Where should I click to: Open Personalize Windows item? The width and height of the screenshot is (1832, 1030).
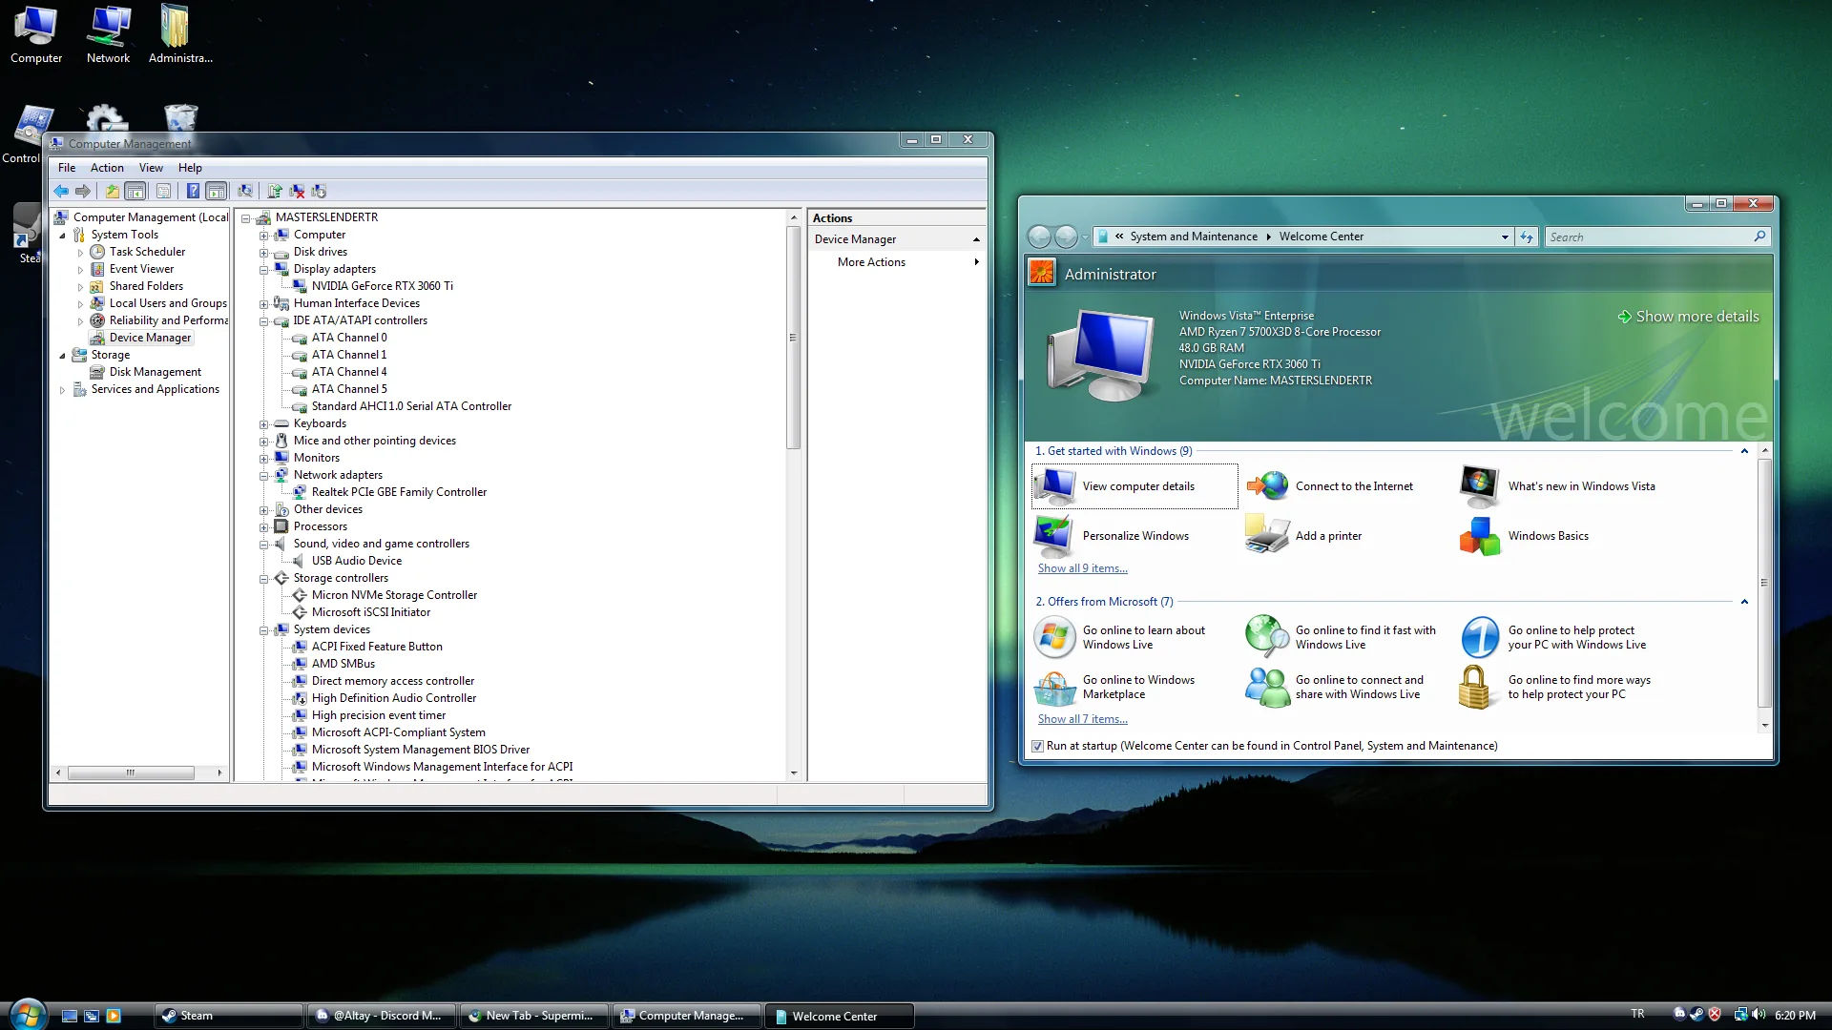1113,536
